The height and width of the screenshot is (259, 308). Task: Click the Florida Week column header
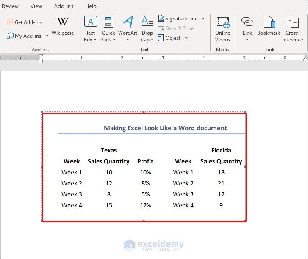click(x=183, y=161)
